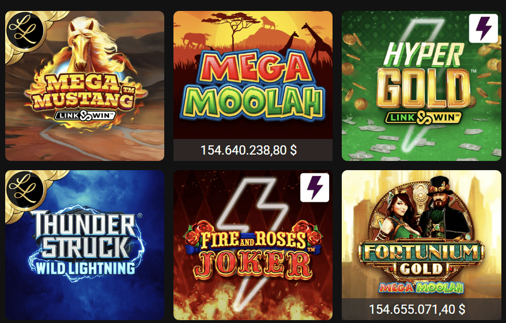Click the LL badge on Mega Mustang
Screen dimensions: 506x323
click(25, 30)
